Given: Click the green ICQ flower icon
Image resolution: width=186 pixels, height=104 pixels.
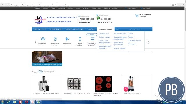Looking at the screenshot, I should tap(98, 18).
